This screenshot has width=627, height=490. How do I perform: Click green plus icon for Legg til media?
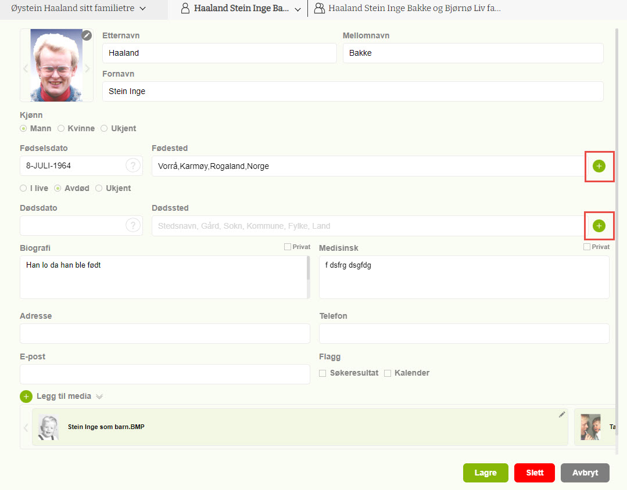26,397
